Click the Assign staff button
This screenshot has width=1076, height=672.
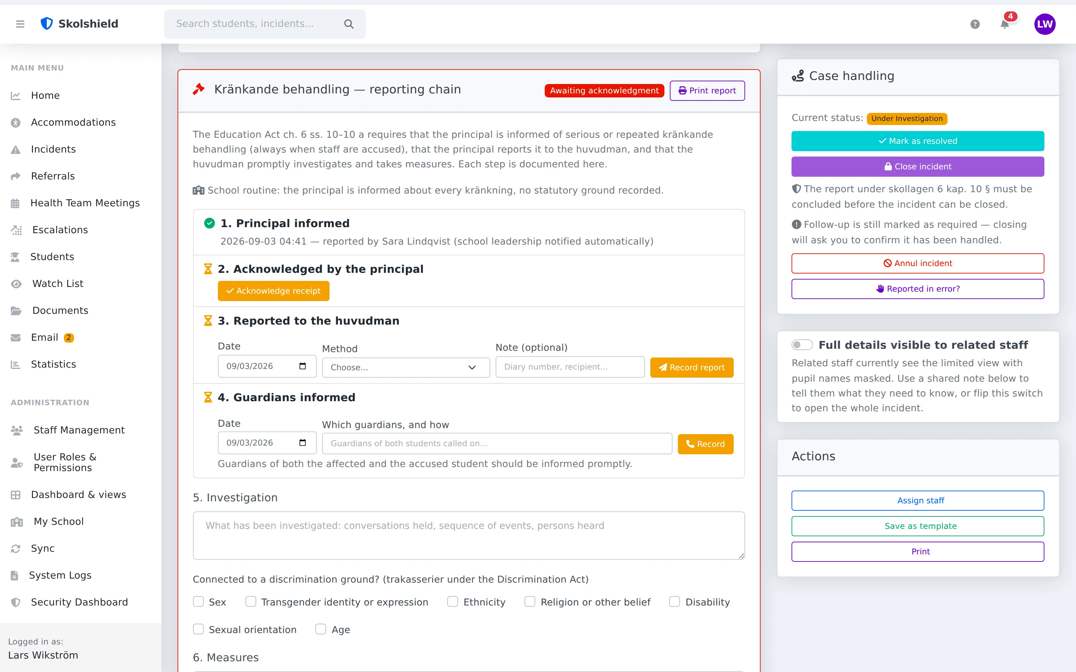[918, 500]
